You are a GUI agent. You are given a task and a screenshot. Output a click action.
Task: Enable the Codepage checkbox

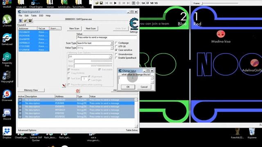coord(116,43)
